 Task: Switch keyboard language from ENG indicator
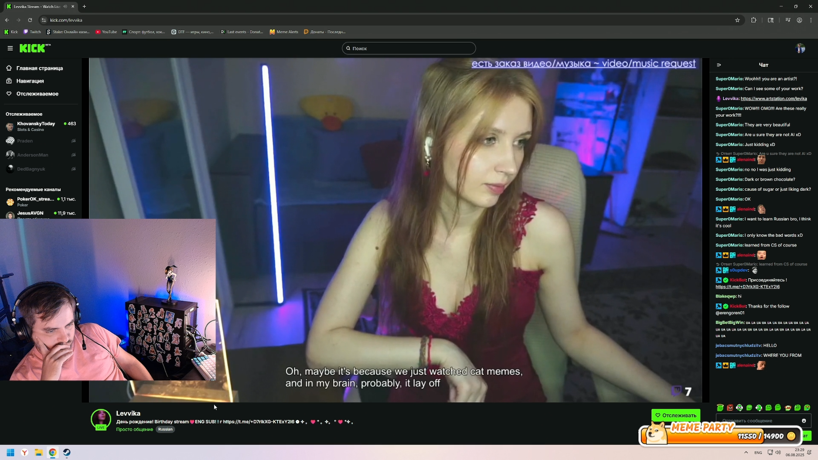758,452
